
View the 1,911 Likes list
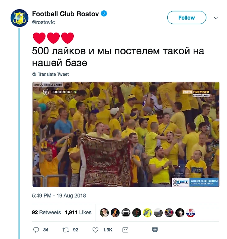[78, 212]
